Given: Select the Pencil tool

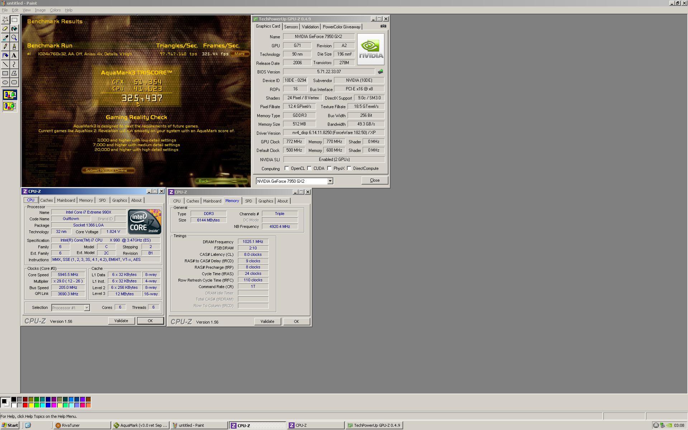Looking at the screenshot, I should pos(5,47).
